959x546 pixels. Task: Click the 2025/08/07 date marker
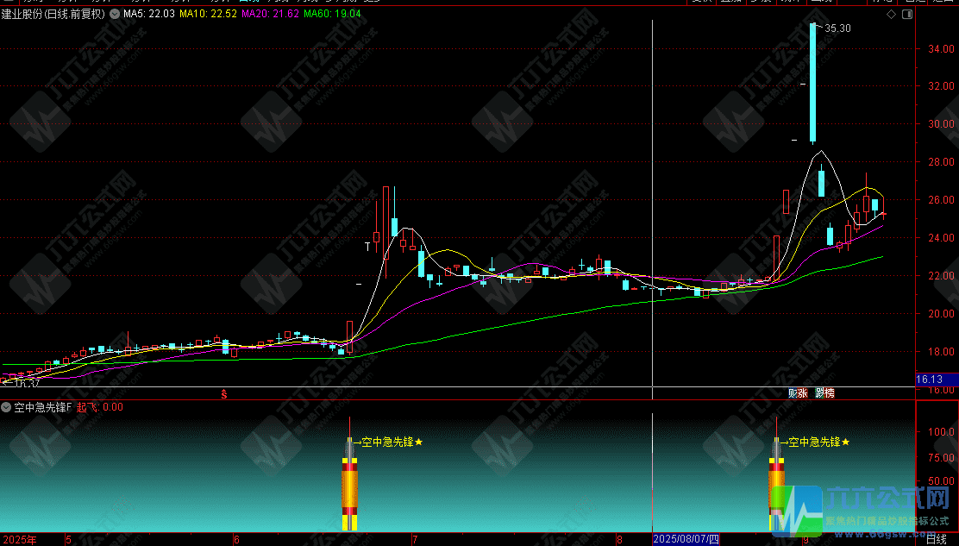(x=686, y=539)
